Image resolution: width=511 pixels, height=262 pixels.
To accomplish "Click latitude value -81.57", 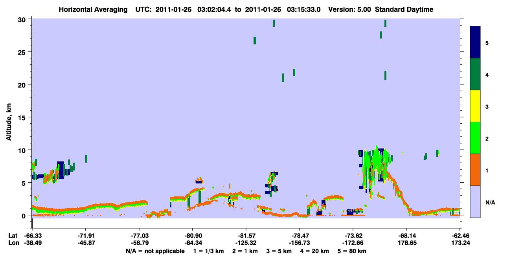I will [246, 236].
